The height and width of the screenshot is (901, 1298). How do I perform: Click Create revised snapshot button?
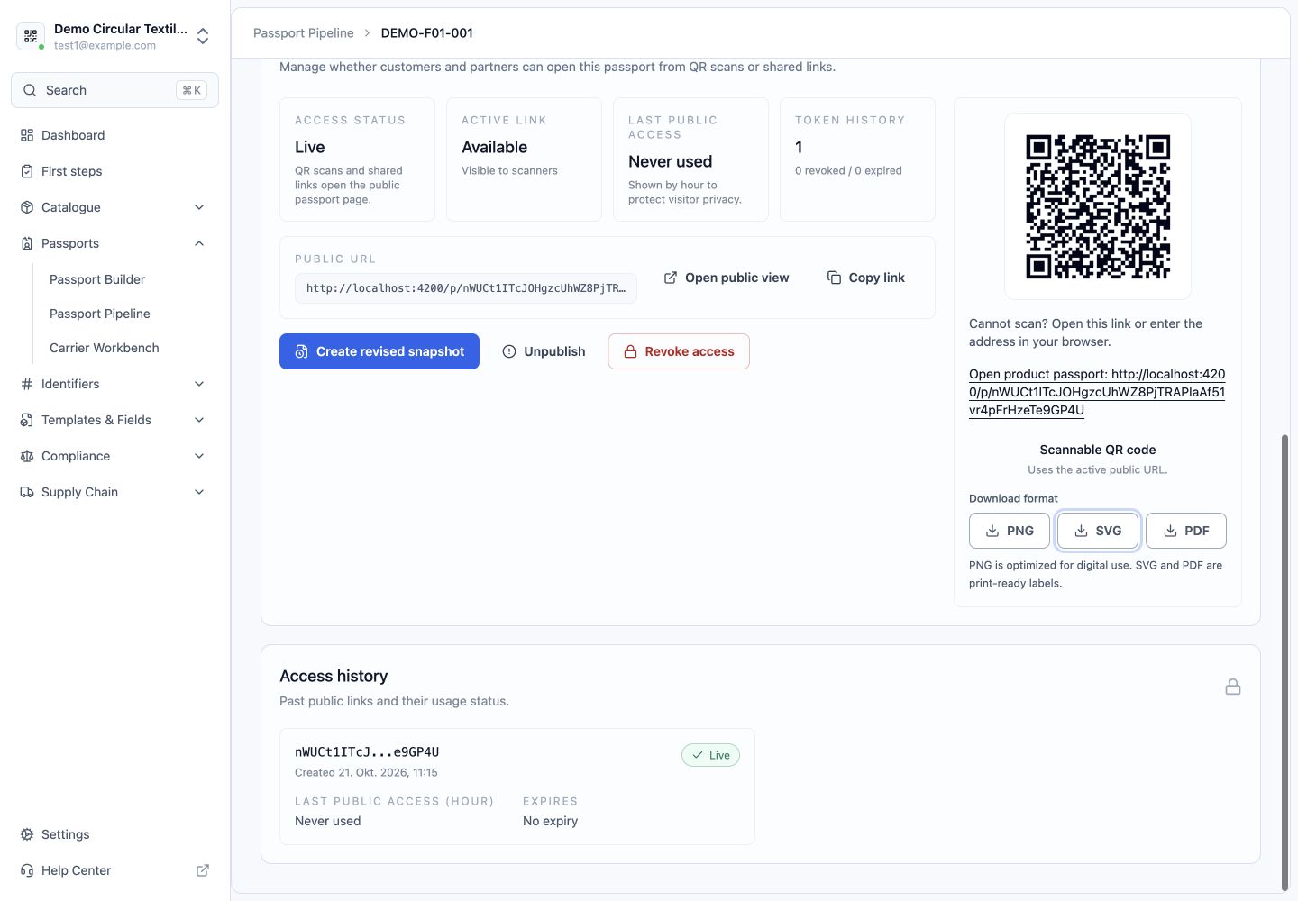click(379, 351)
